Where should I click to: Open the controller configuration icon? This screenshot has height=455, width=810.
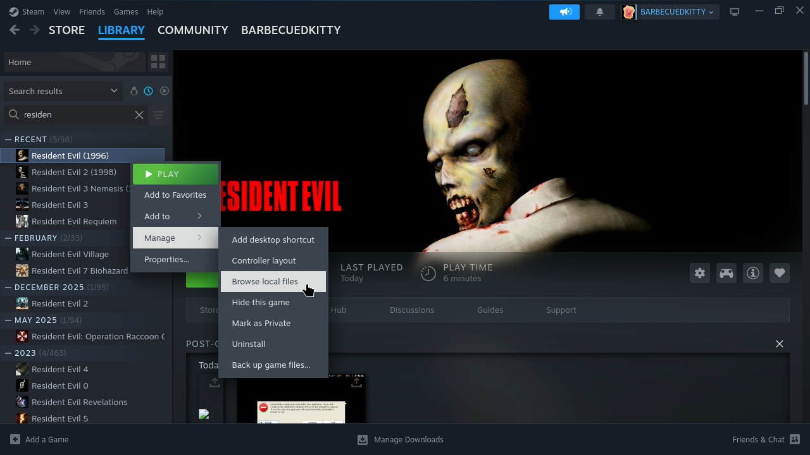[726, 273]
